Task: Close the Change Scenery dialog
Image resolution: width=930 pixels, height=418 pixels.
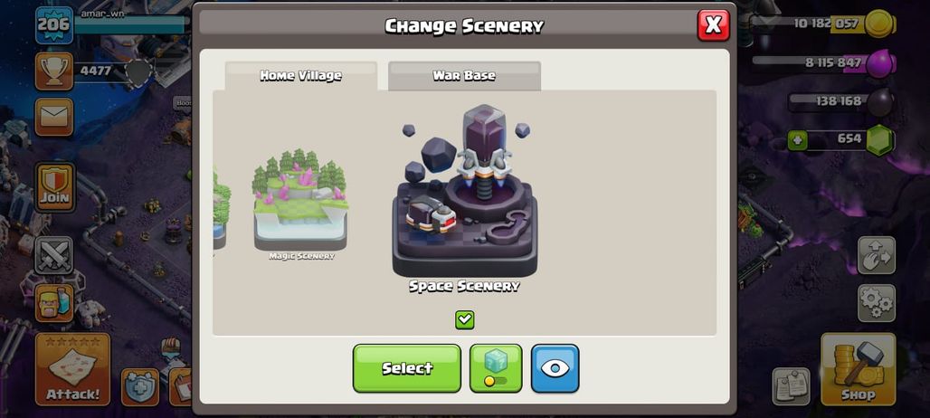Action: pos(713,25)
